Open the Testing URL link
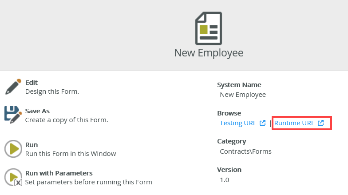The width and height of the screenshot is (348, 195). pos(238,123)
